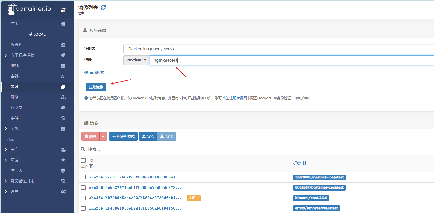Open the 注册表视图 link in the notice

(x=238, y=98)
